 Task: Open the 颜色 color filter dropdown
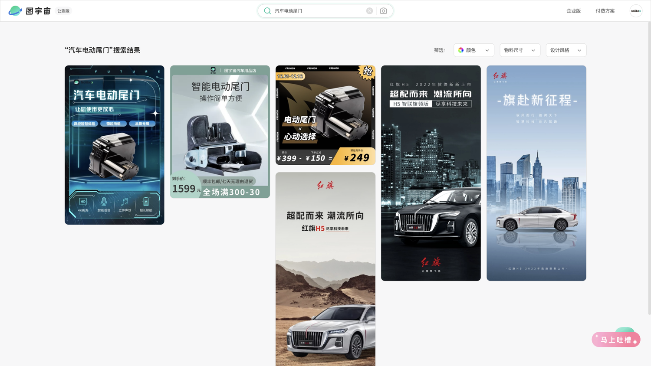point(474,50)
